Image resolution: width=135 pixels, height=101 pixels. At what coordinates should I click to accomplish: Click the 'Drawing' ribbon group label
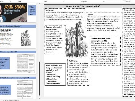tap(128, 1)
